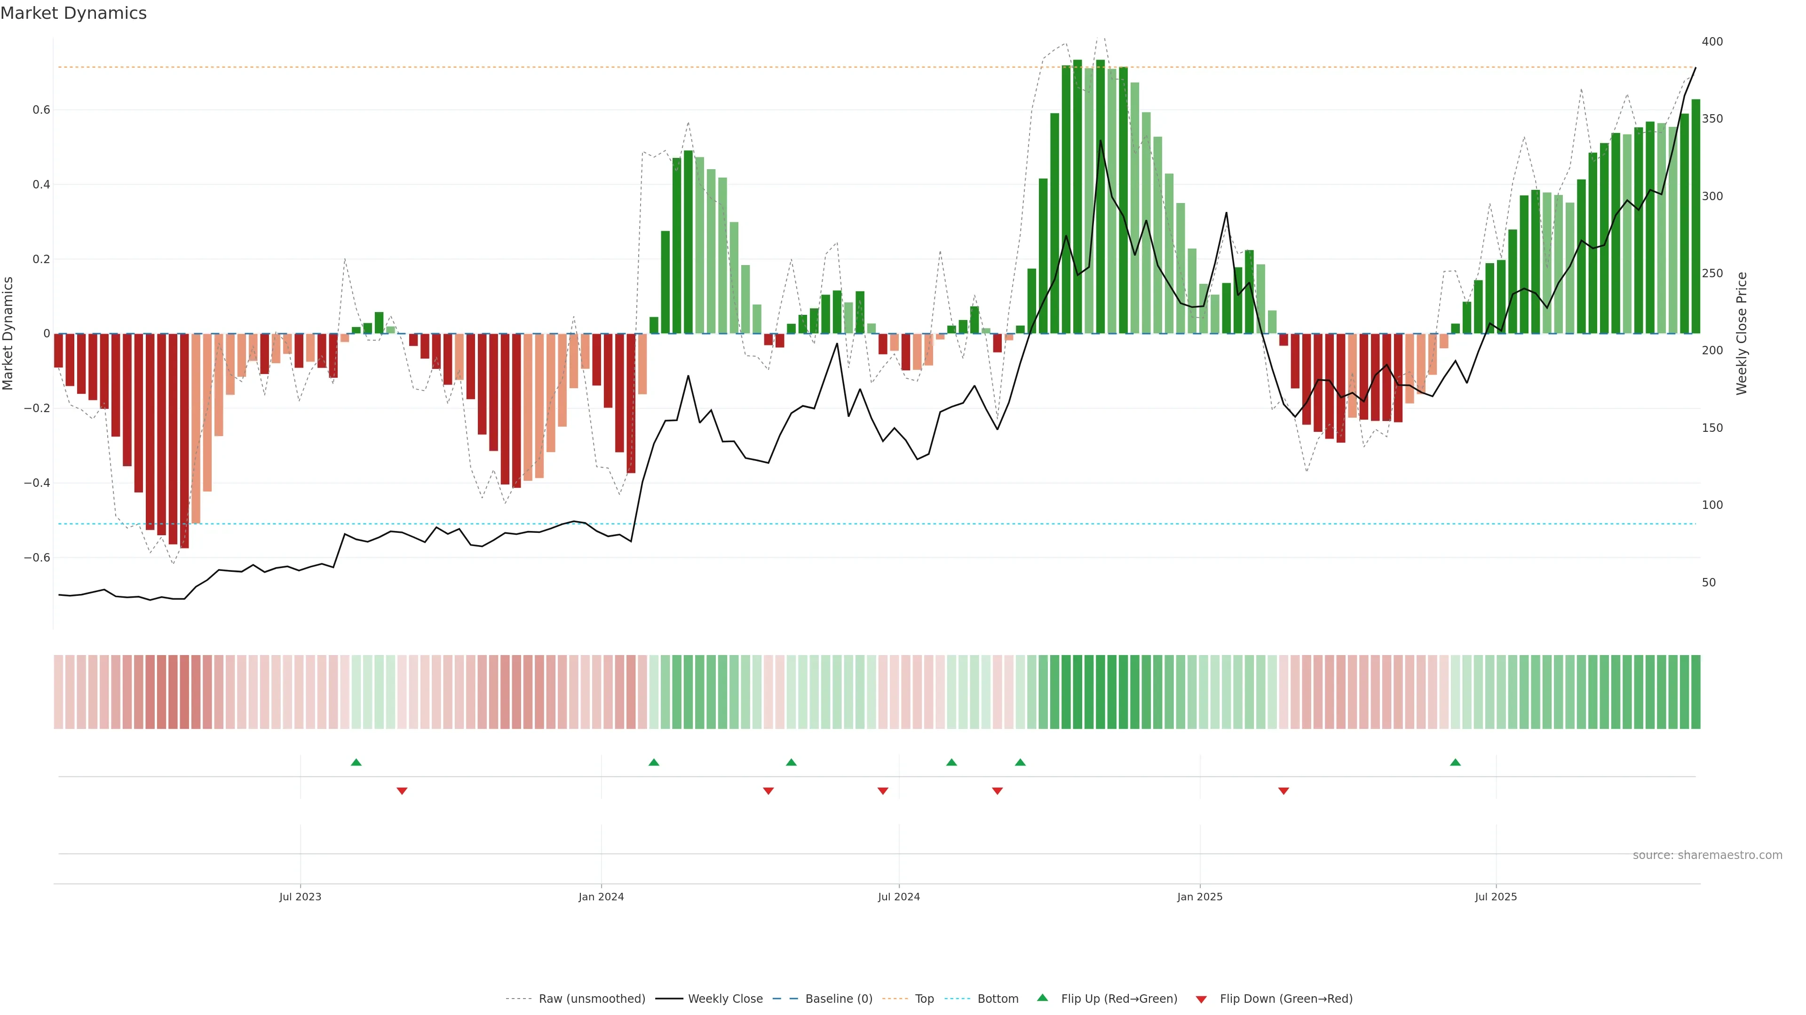Click the red flip-down marker after Jan 2025
Image resolution: width=1806 pixels, height=1015 pixels.
(x=1283, y=791)
